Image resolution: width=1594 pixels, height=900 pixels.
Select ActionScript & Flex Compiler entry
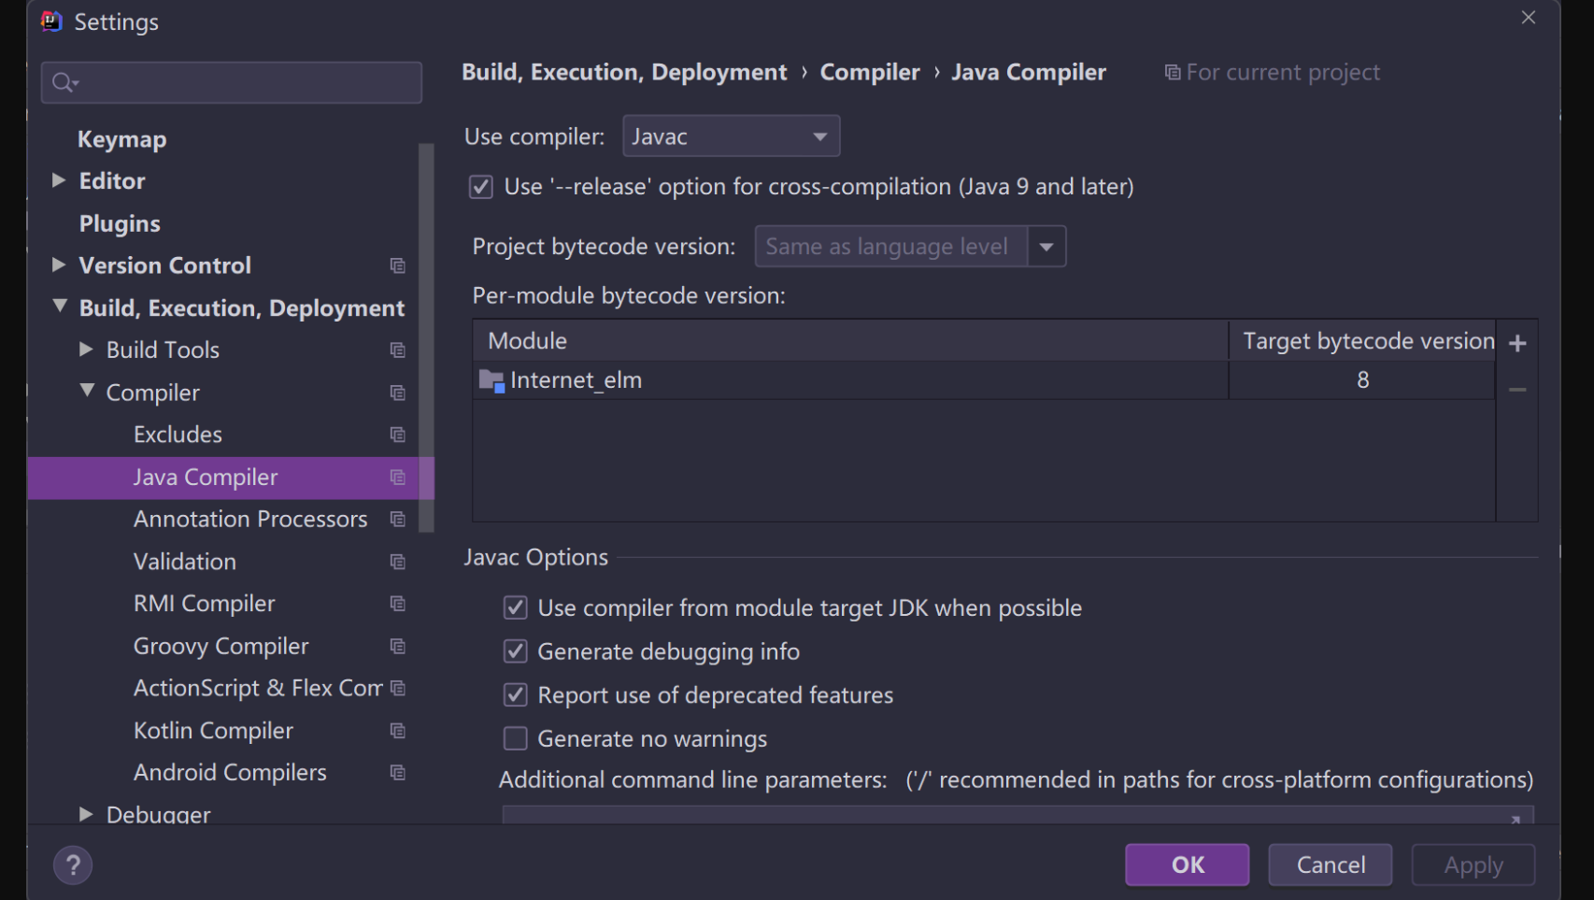click(x=258, y=689)
